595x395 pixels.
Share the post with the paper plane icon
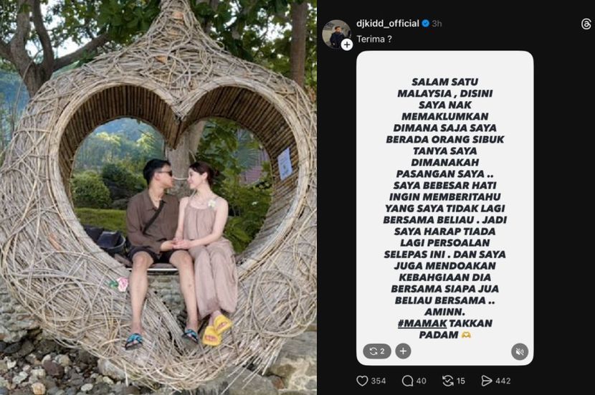pyautogui.click(x=487, y=381)
